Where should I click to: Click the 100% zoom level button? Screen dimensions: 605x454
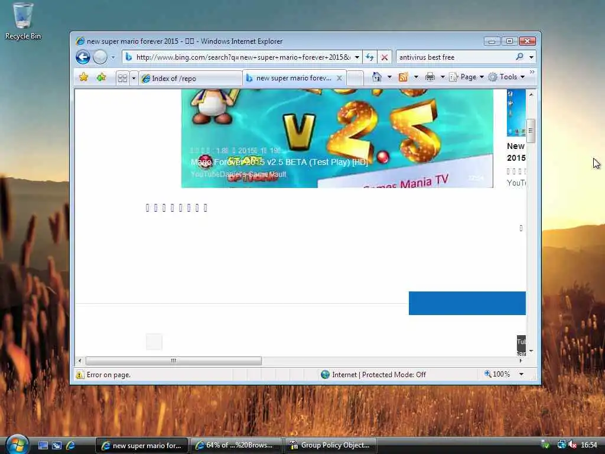(497, 374)
